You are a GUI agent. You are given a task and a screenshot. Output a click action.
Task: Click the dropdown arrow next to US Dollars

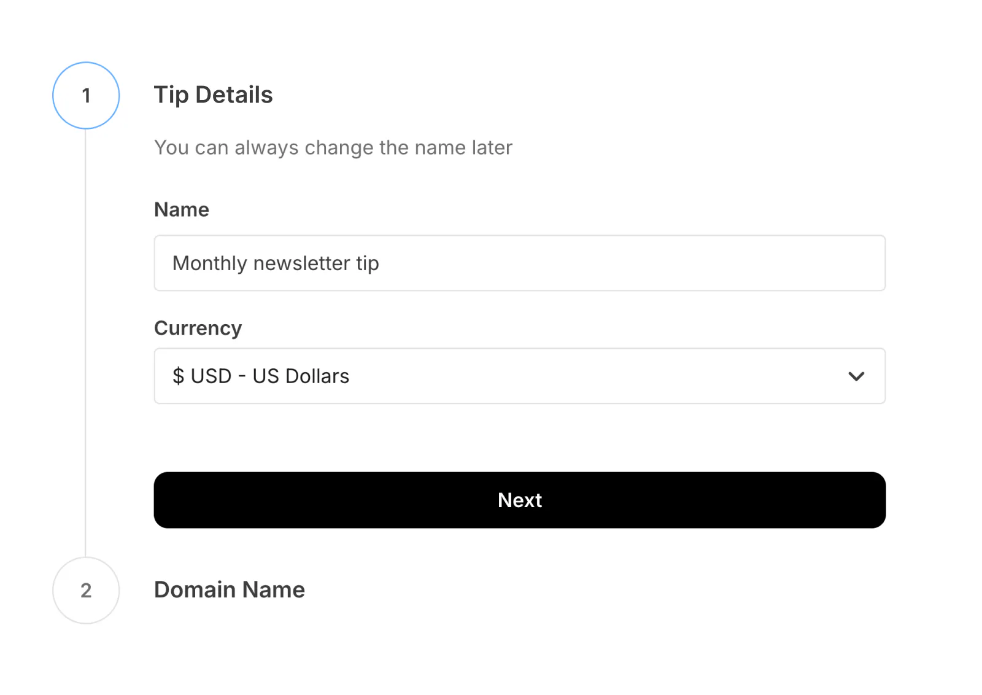coord(857,376)
